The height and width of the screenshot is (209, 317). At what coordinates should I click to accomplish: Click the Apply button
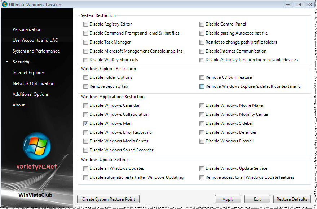pos(228,199)
